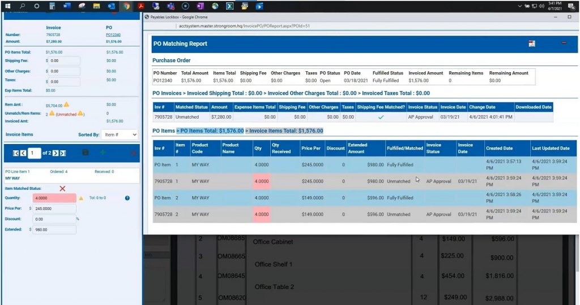Go to last invoice item
This screenshot has height=305, width=580.
[63, 153]
